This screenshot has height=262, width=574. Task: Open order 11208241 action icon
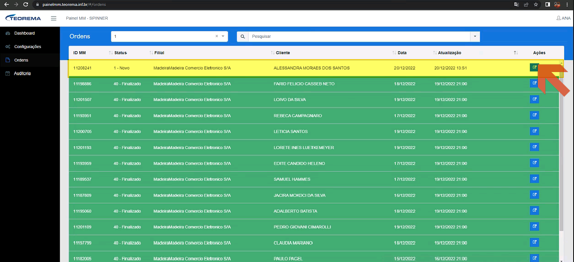click(x=534, y=68)
